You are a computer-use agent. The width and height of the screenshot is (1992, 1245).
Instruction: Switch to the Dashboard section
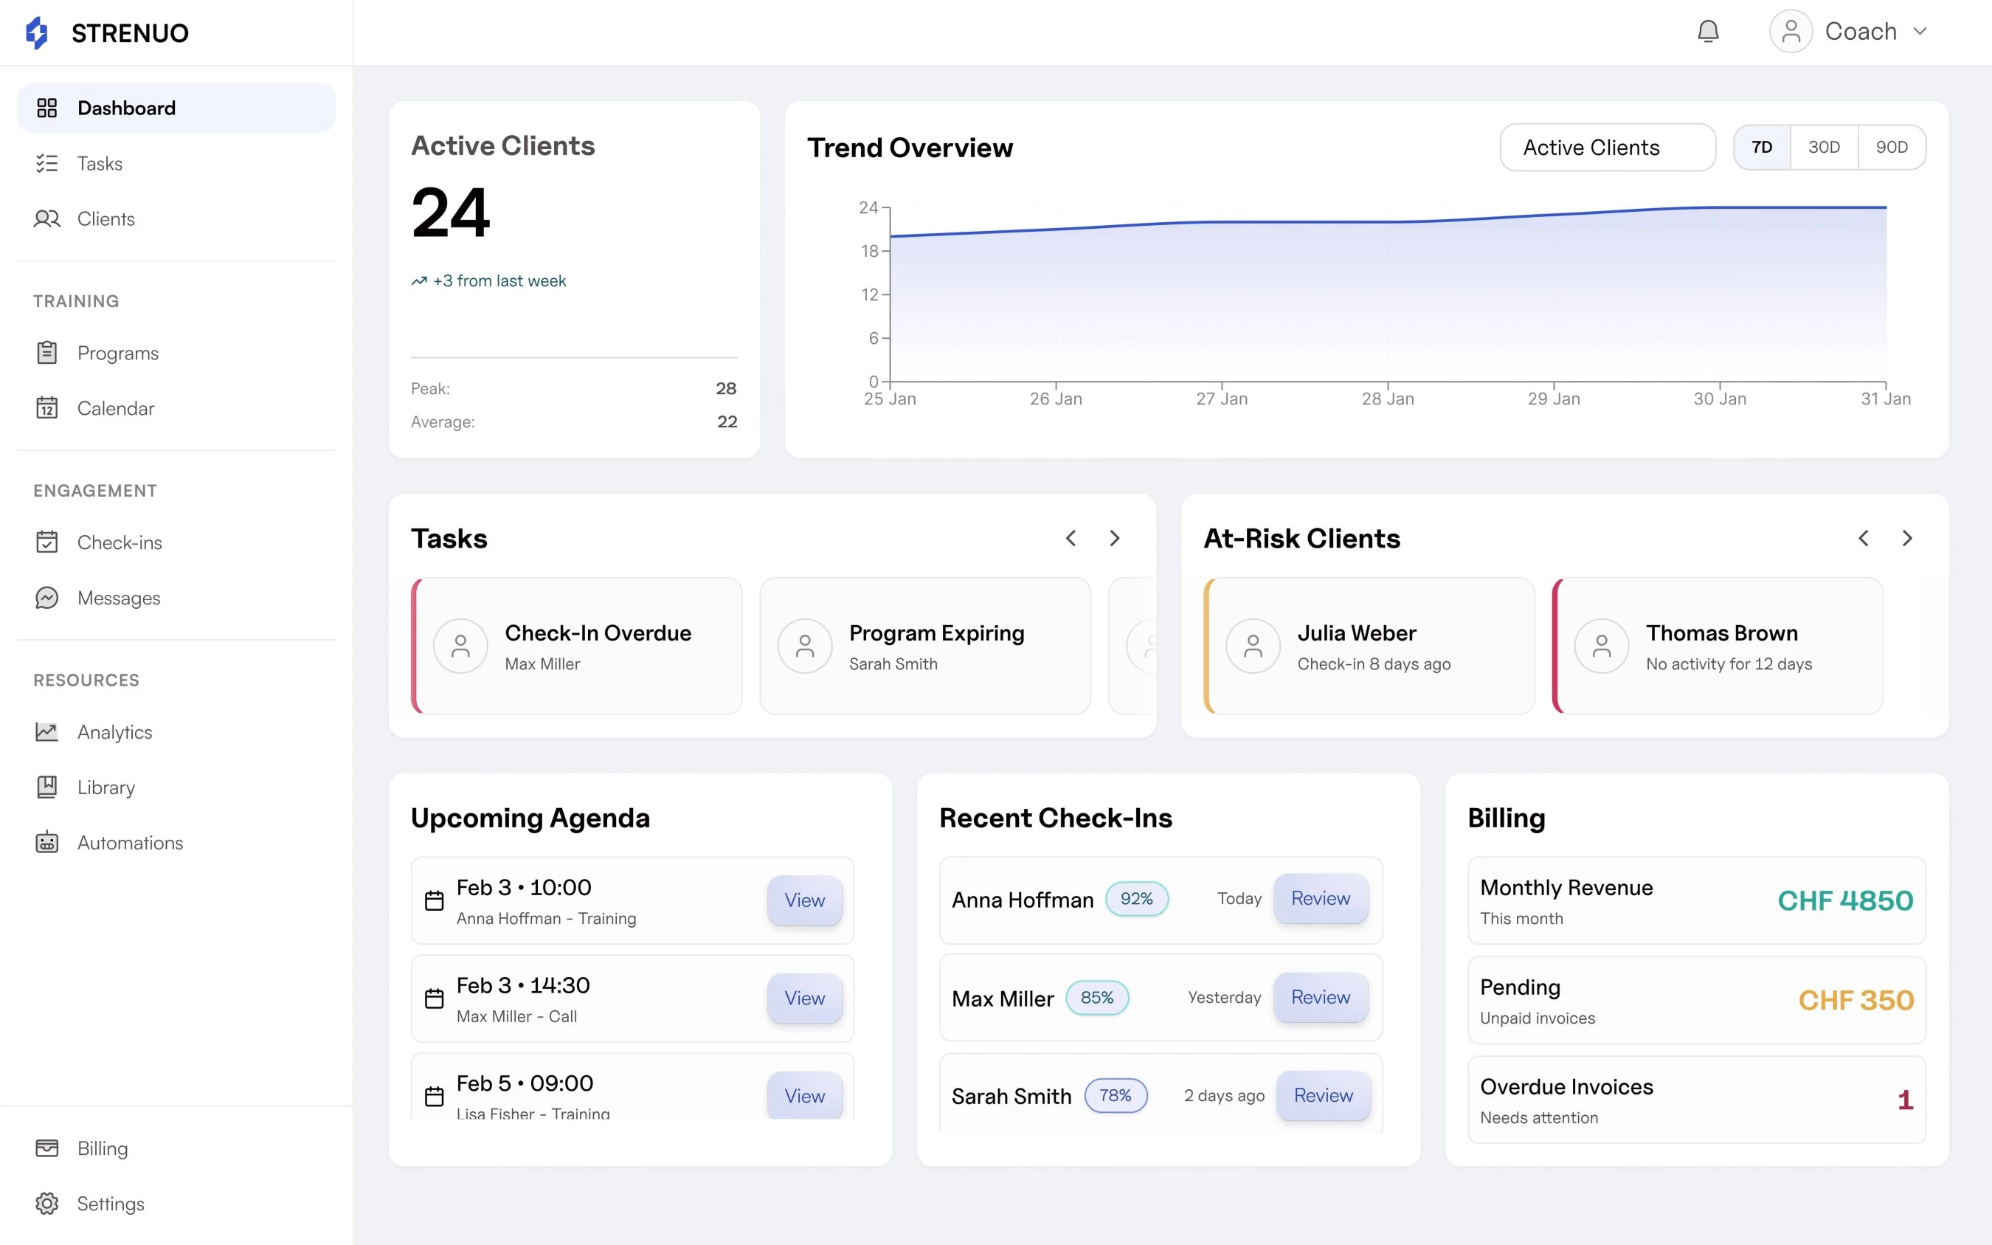click(126, 108)
